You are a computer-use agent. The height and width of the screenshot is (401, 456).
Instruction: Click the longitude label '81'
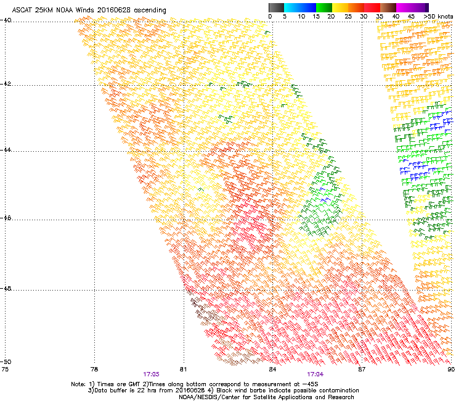coord(183,370)
